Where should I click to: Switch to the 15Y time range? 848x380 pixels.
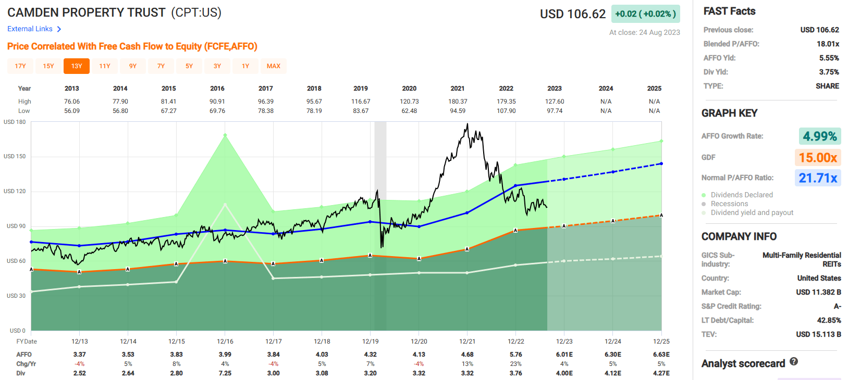tap(48, 66)
